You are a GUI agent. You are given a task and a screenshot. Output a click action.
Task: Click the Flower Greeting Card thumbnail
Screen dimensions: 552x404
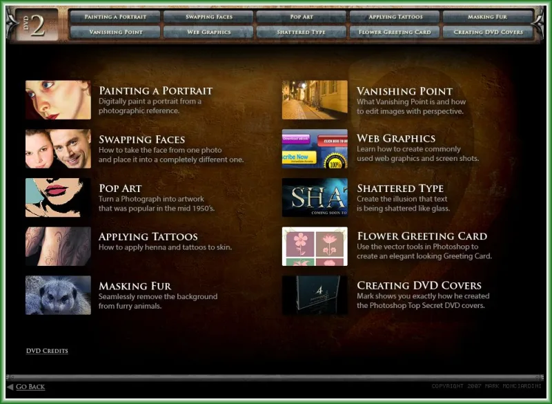315,247
